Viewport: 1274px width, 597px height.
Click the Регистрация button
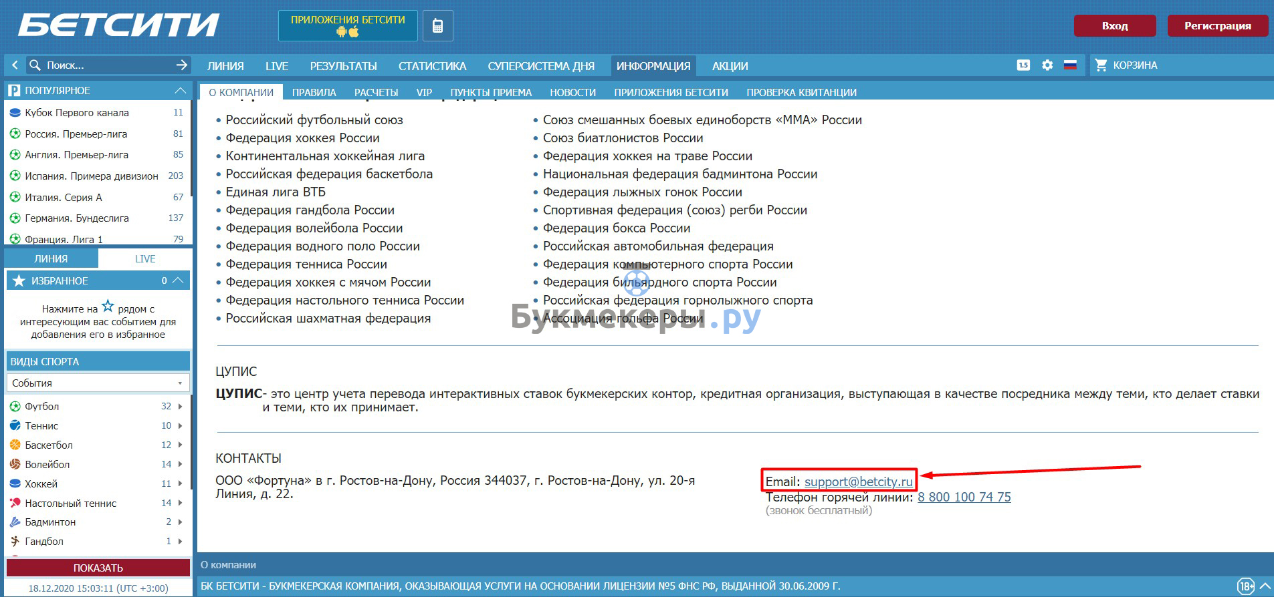[x=1217, y=26]
